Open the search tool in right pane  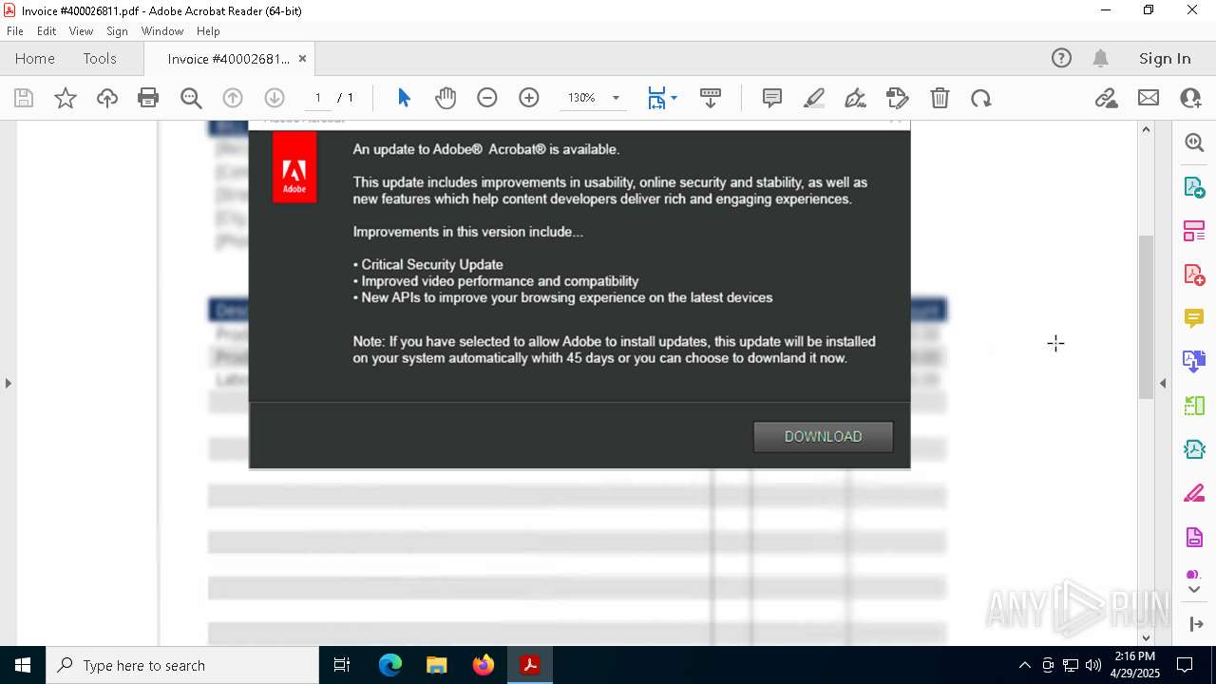[x=1194, y=142]
